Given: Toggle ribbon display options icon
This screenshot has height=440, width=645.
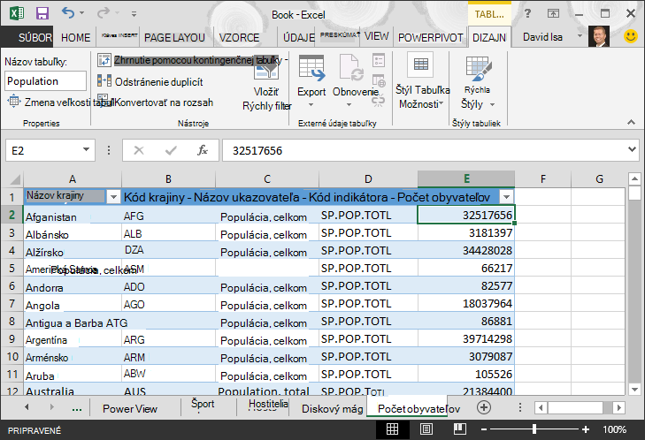Looking at the screenshot, I should (x=553, y=13).
